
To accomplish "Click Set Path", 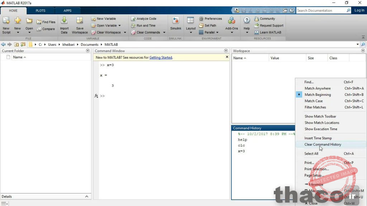I will pyautogui.click(x=208, y=25).
